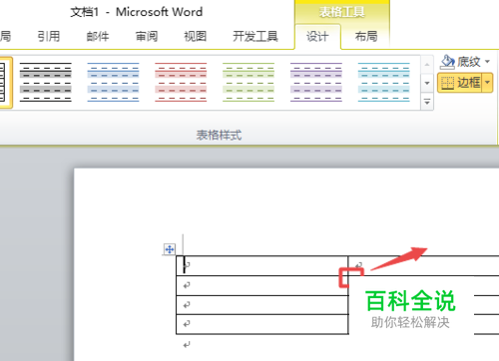Switch to the 视图 tab

click(x=196, y=36)
